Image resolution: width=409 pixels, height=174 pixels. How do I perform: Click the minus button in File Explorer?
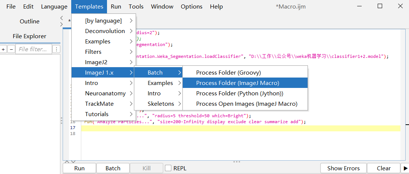11,49
